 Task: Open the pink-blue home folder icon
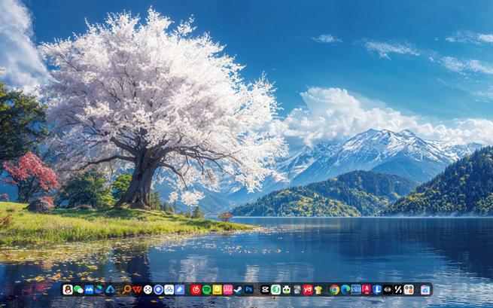pos(425,289)
